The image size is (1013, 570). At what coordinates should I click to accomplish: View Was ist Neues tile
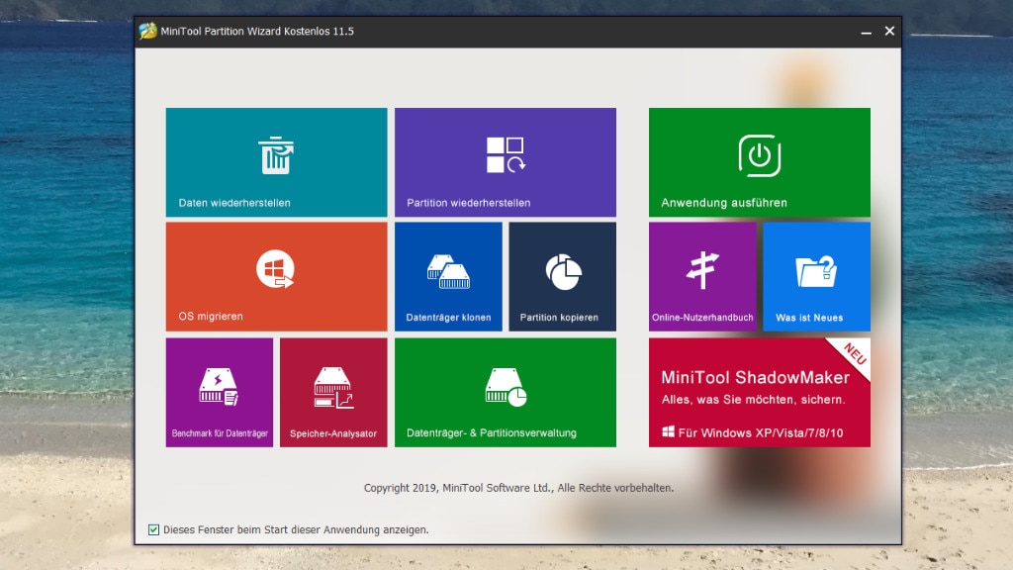(816, 277)
